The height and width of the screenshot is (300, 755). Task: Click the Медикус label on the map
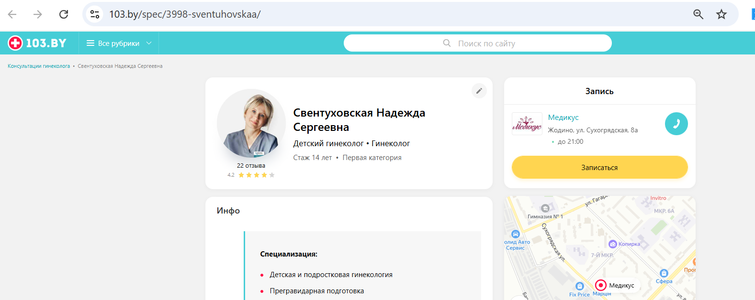[x=621, y=285]
